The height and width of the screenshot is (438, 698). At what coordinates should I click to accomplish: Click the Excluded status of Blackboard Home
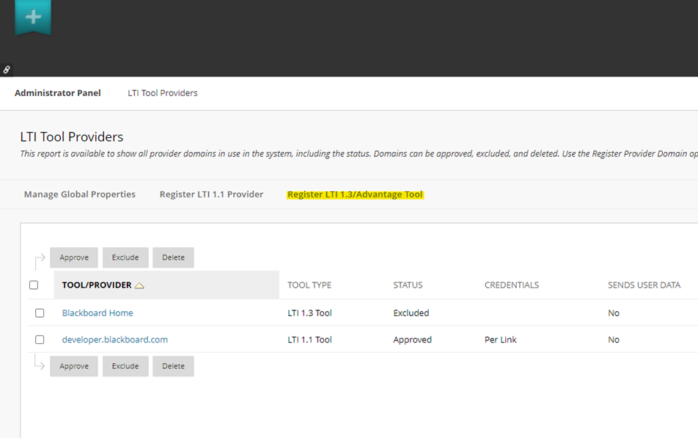pyautogui.click(x=411, y=313)
